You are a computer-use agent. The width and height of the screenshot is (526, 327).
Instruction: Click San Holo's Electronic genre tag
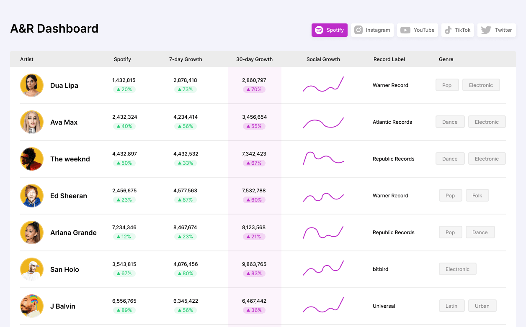tap(457, 269)
